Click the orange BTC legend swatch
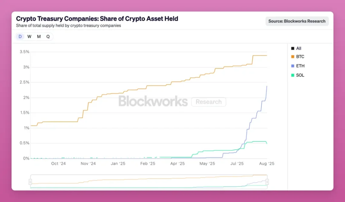 pyautogui.click(x=293, y=57)
